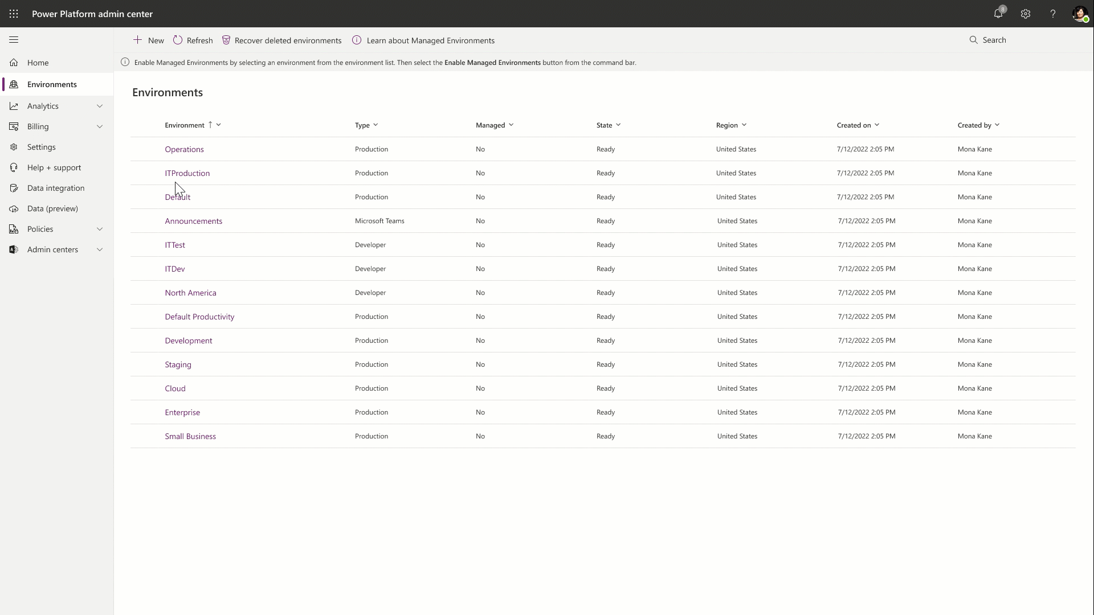
Task: Click the Settings gear icon
Action: [1026, 14]
